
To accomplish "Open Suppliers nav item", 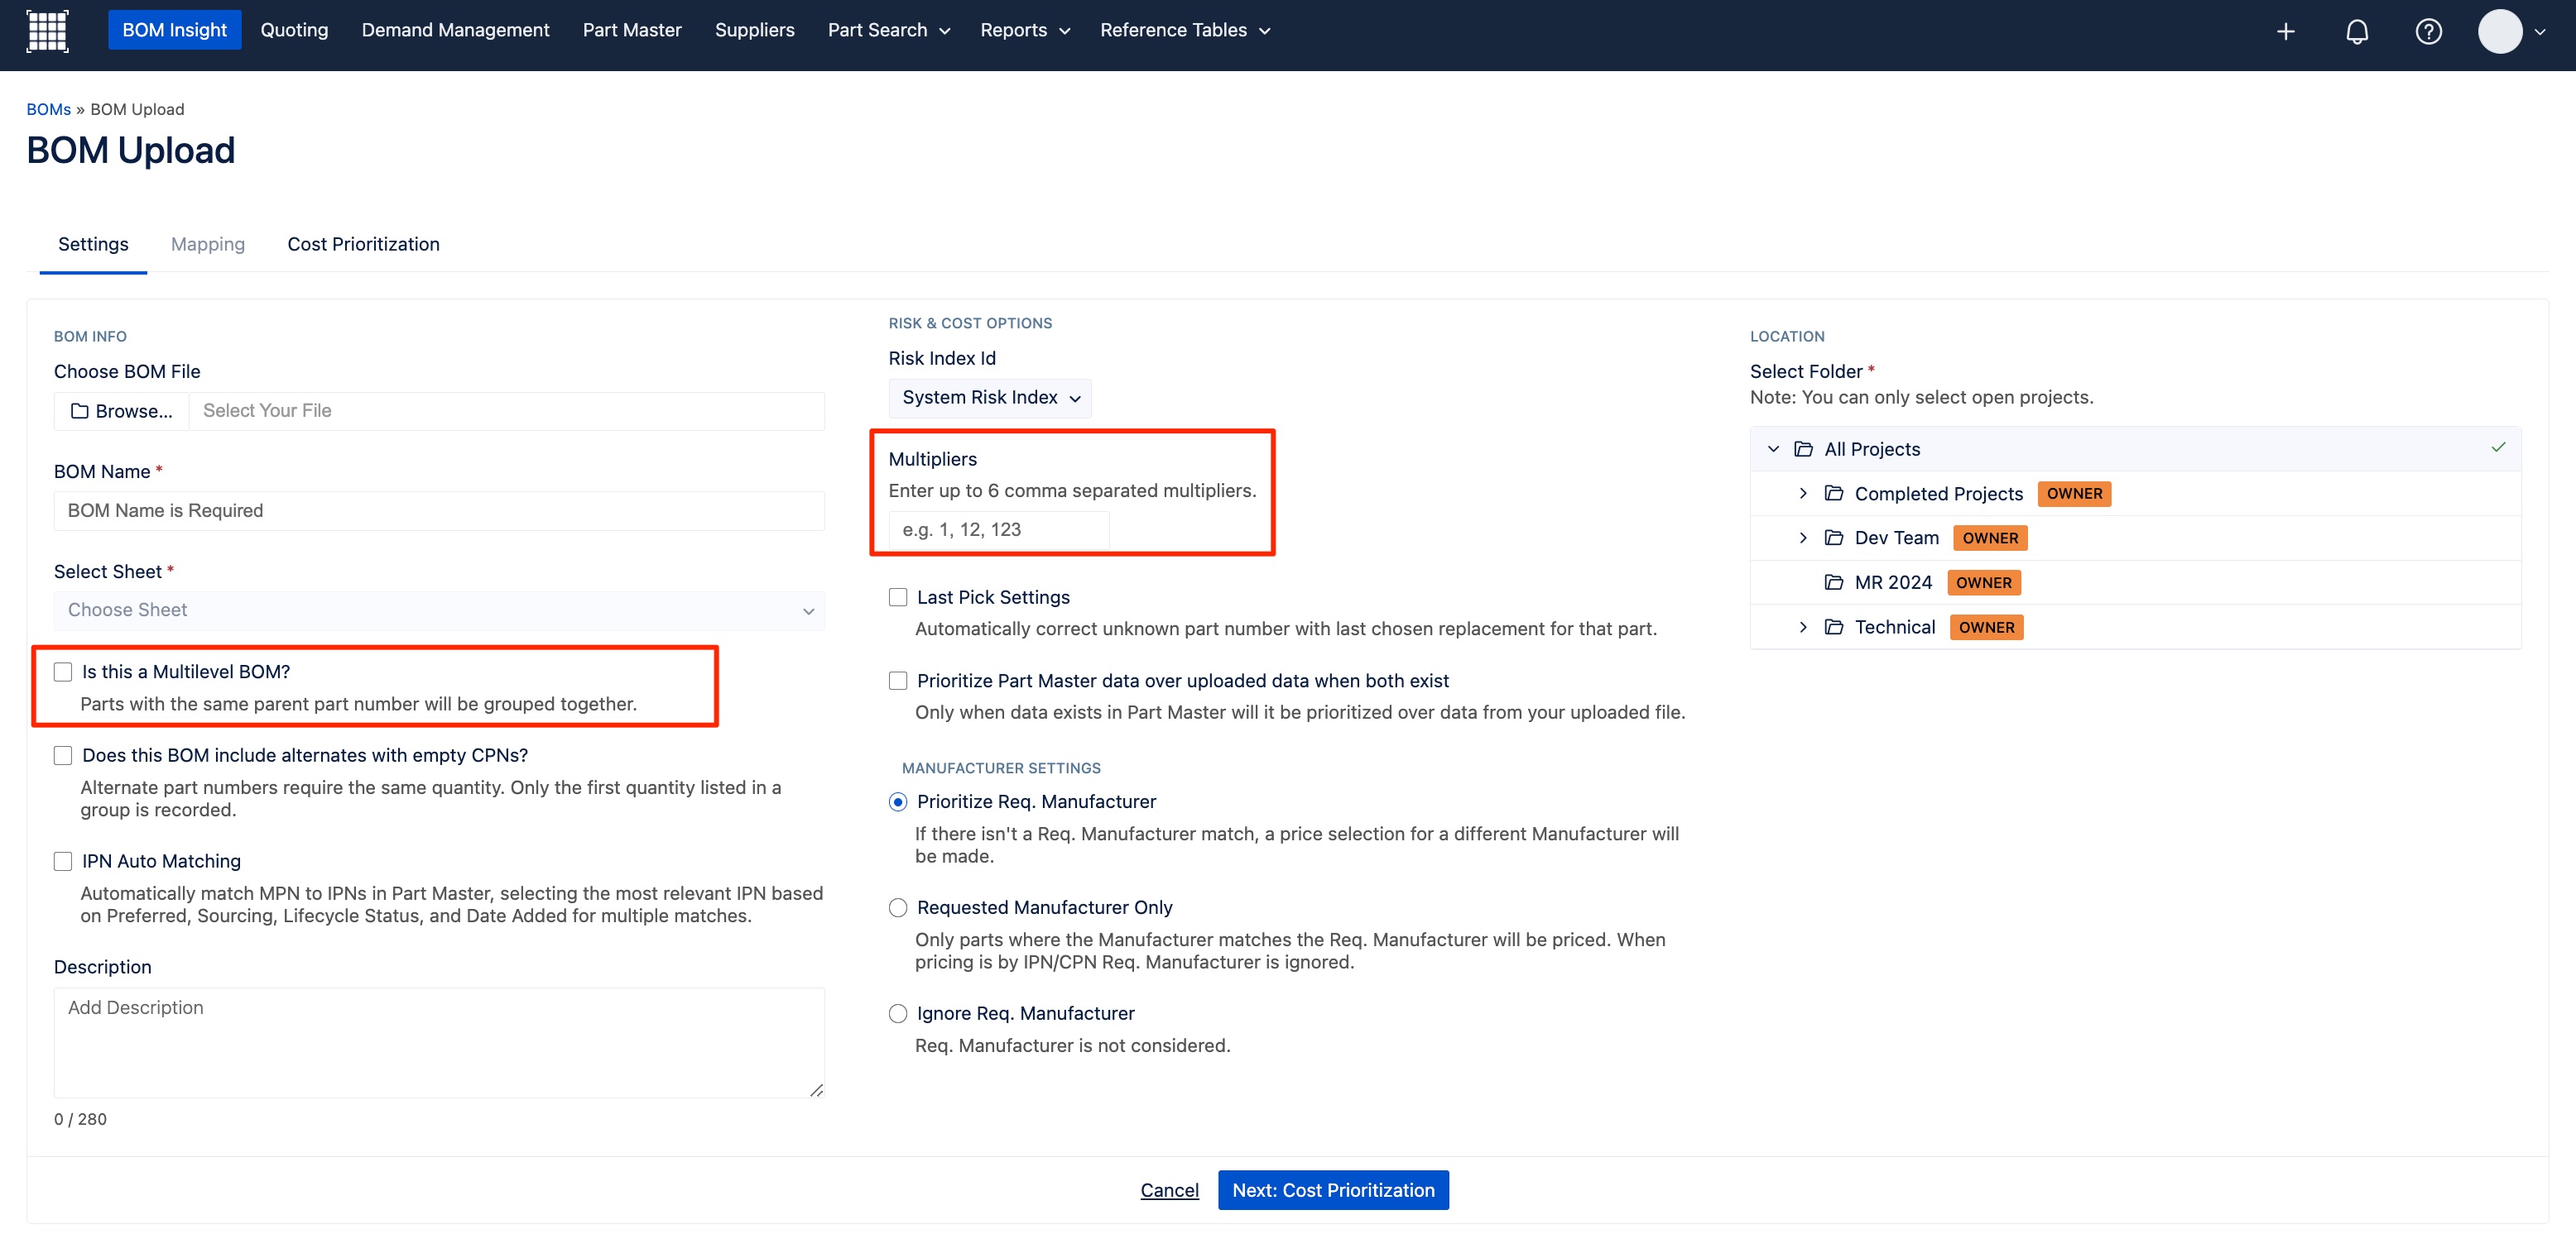I will (754, 30).
